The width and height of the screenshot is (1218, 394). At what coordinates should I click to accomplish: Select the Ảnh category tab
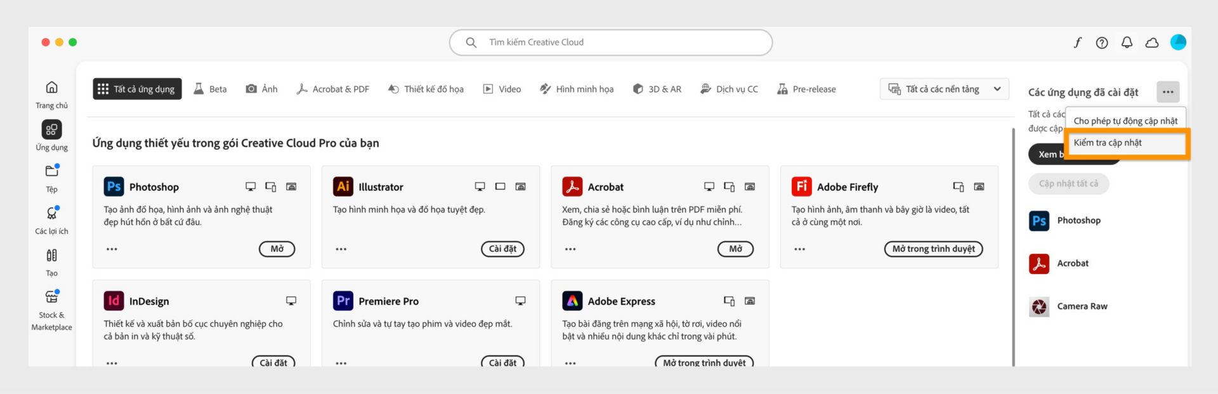[x=261, y=89]
